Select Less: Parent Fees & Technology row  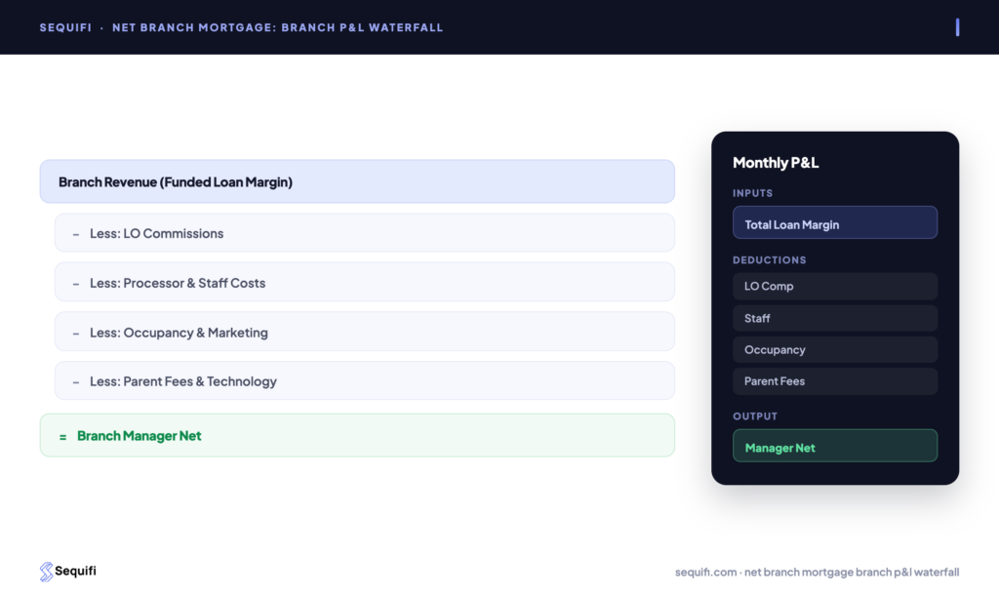(365, 381)
